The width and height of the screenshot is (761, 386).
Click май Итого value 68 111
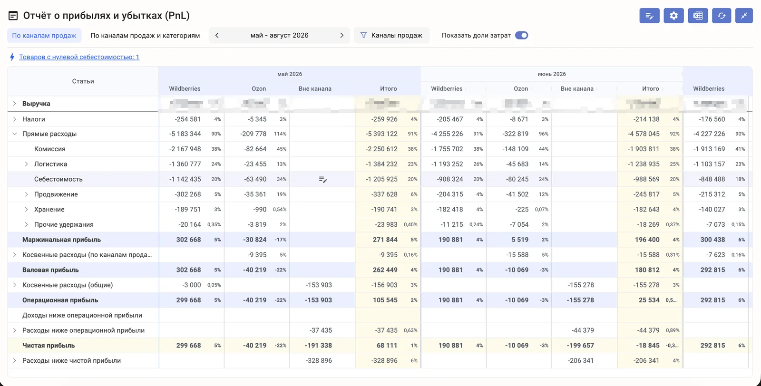pos(387,346)
